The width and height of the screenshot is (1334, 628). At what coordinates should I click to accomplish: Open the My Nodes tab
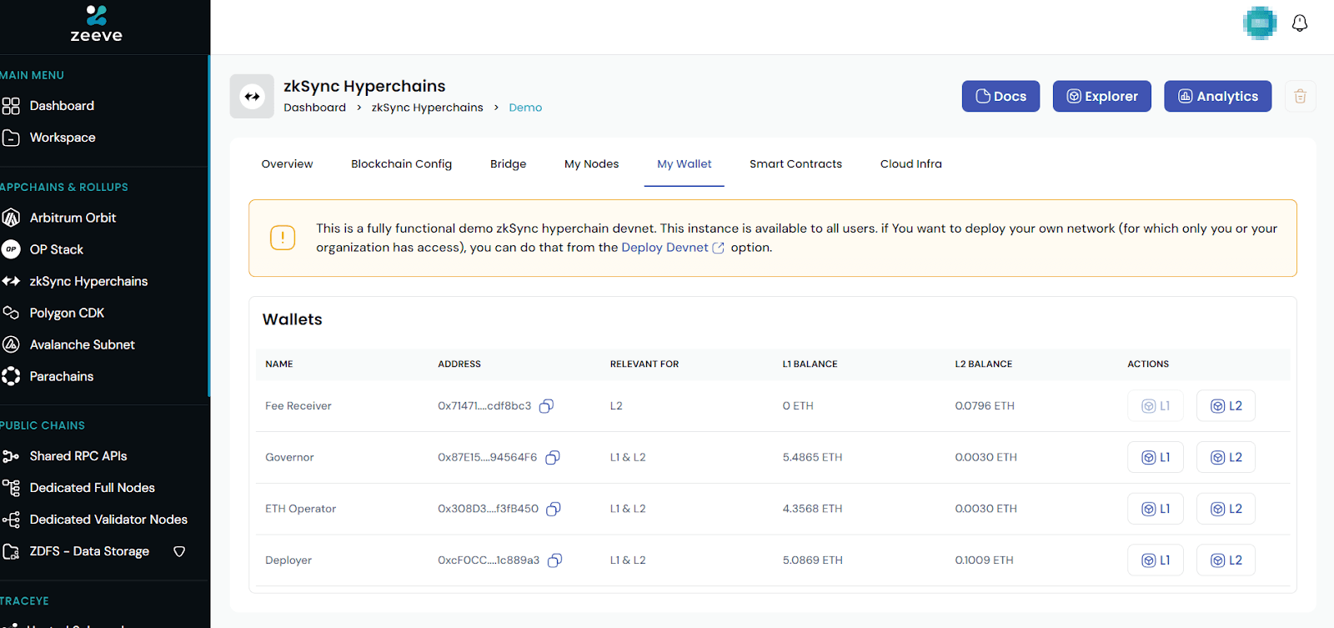click(591, 164)
